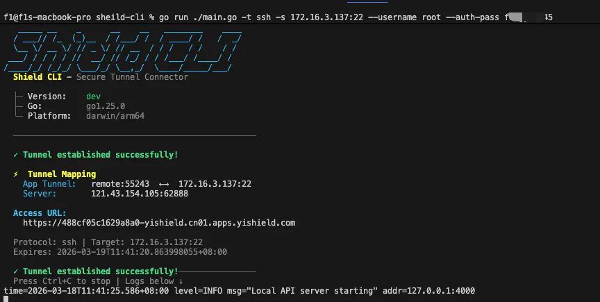Click the ShieldCLI ASCII art banner
600x302 pixels.
(x=123, y=51)
